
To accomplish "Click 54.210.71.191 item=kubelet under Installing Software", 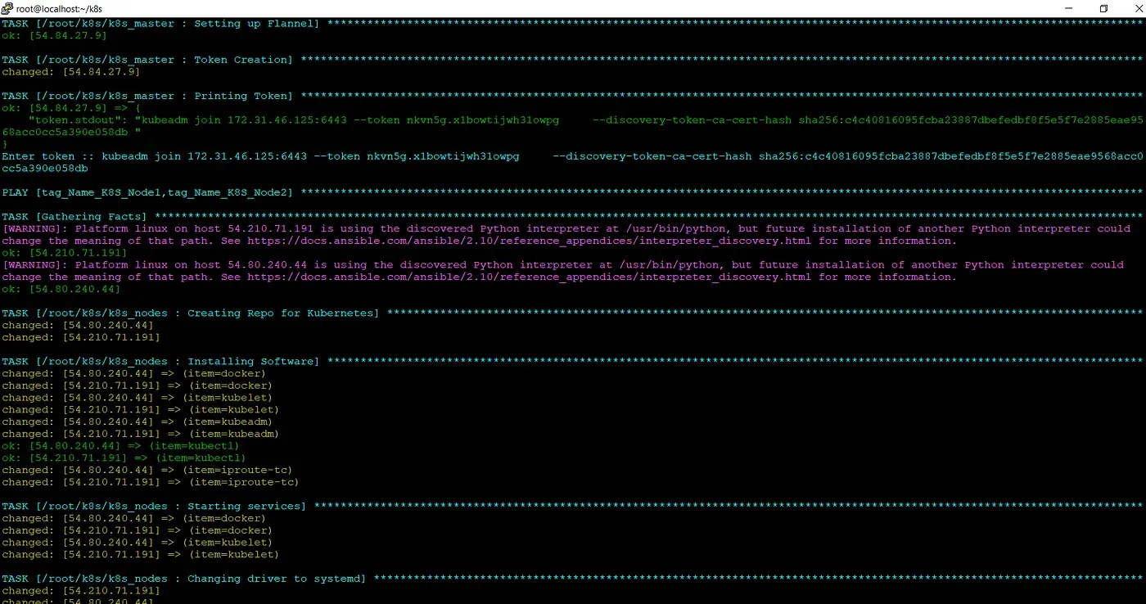I will (x=141, y=409).
